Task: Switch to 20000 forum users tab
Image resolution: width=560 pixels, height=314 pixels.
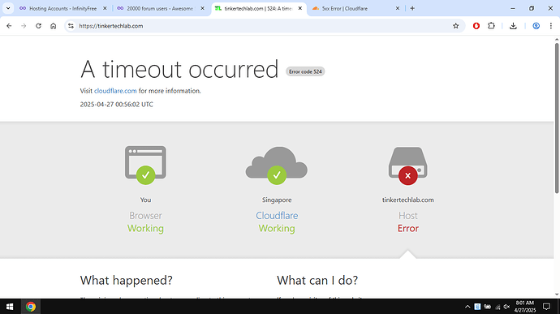Action: coord(160,8)
